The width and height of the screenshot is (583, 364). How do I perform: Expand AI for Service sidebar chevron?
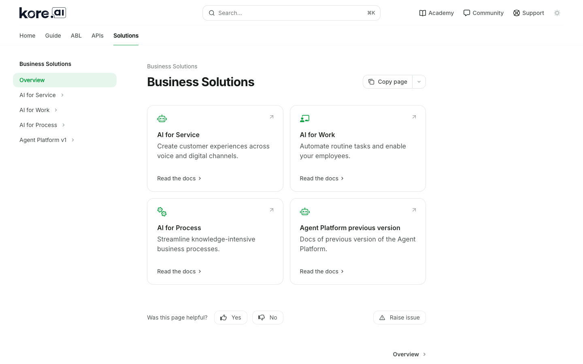[x=62, y=95]
